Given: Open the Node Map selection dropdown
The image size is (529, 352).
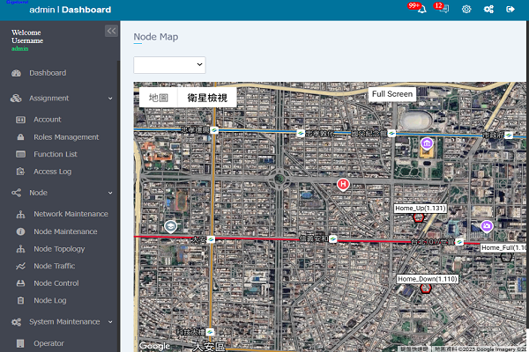Looking at the screenshot, I should [169, 64].
